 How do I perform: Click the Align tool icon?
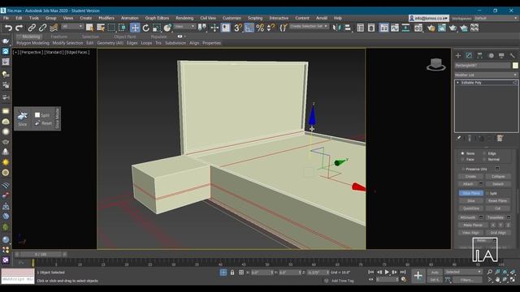click(347, 28)
